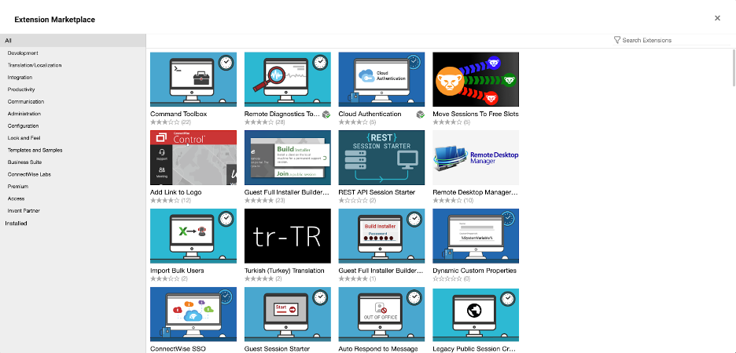The width and height of the screenshot is (736, 353).
Task: Click the Remote Desktop Manager rating (10)
Action: click(x=453, y=200)
